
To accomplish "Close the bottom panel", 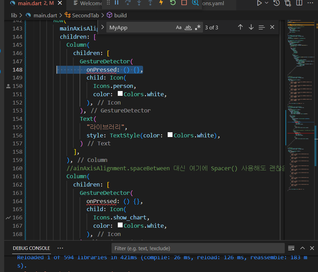I will (x=312, y=248).
